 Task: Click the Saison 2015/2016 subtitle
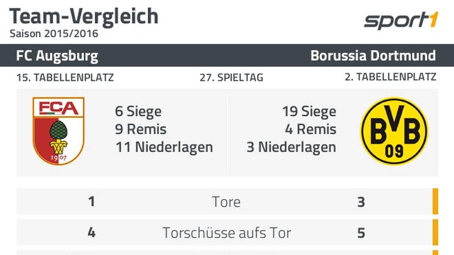coord(54,34)
